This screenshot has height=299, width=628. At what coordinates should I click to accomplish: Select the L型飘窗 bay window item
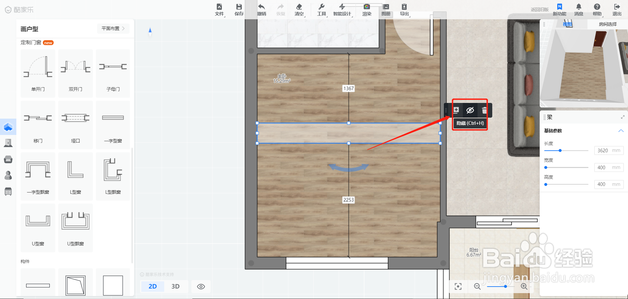coord(113,176)
